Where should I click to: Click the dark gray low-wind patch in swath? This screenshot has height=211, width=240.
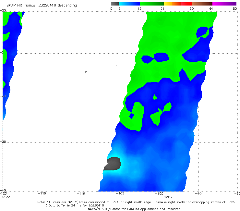[113, 164]
